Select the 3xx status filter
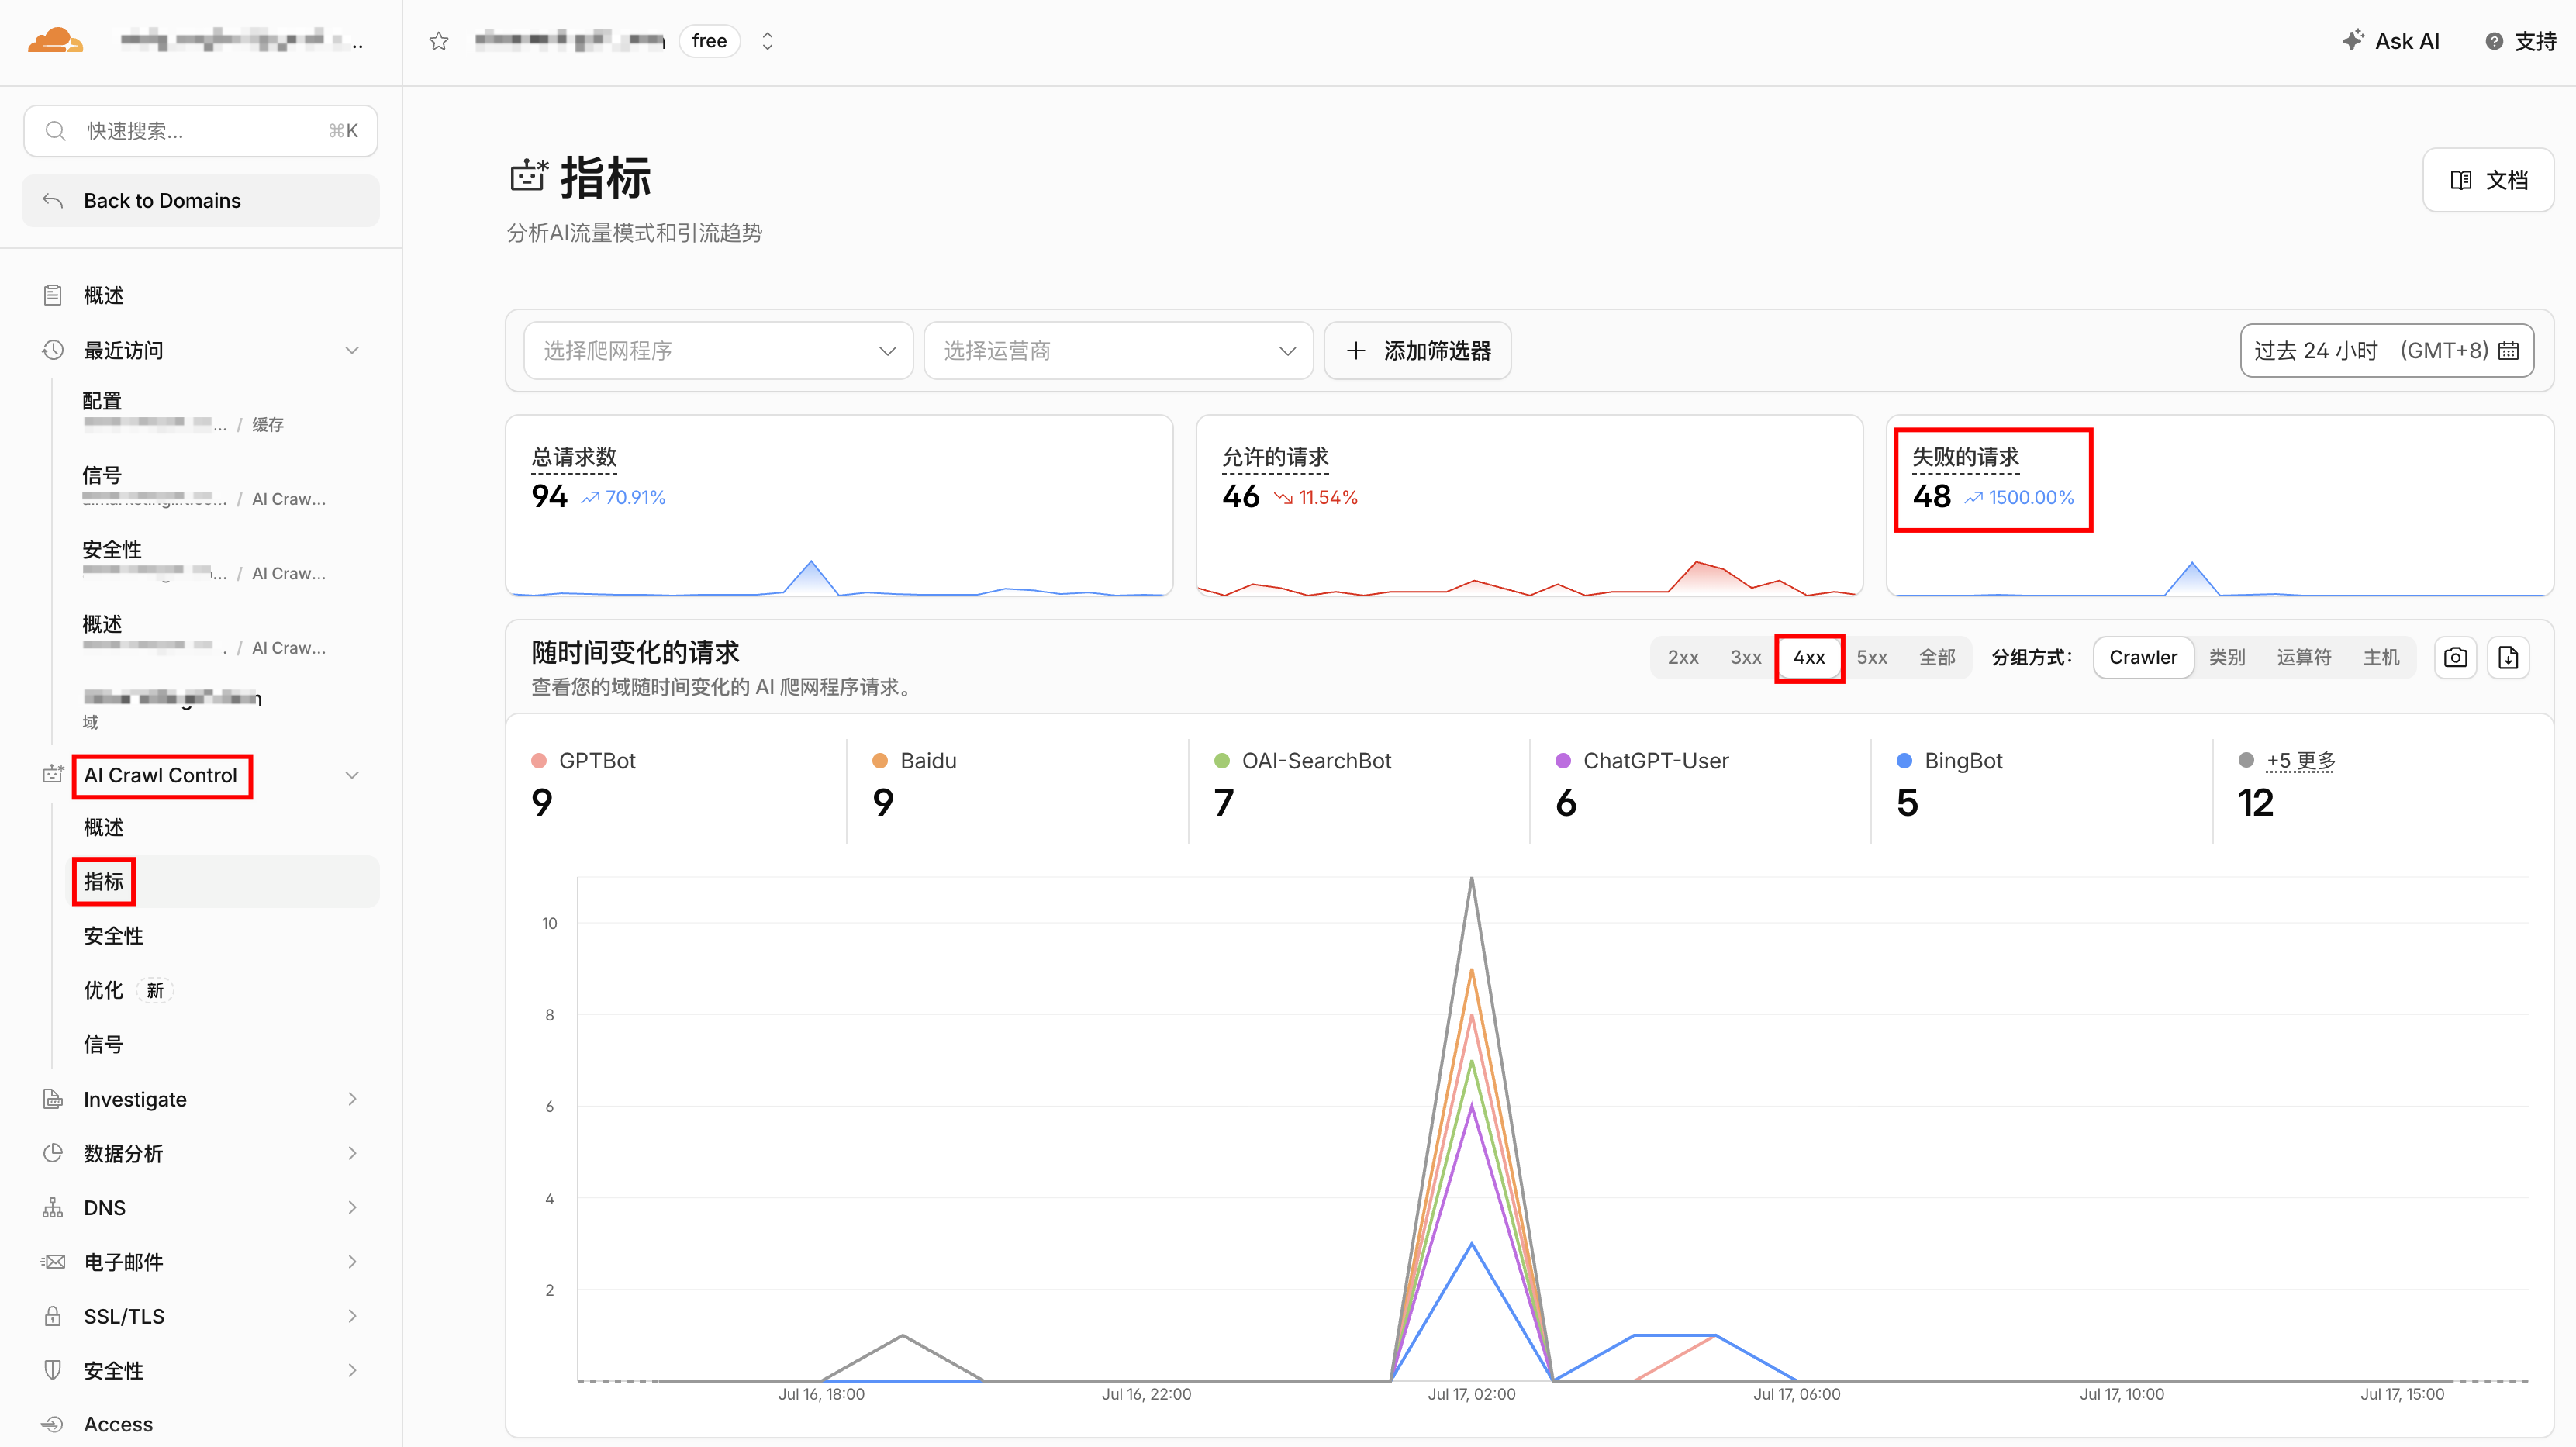The width and height of the screenshot is (2576, 1447). point(1746,658)
